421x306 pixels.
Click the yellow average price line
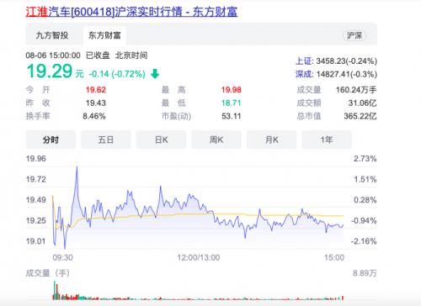tap(196, 214)
